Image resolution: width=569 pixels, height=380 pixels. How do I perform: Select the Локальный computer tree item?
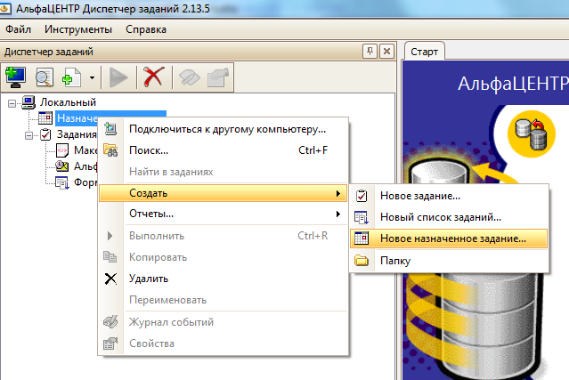(x=68, y=102)
